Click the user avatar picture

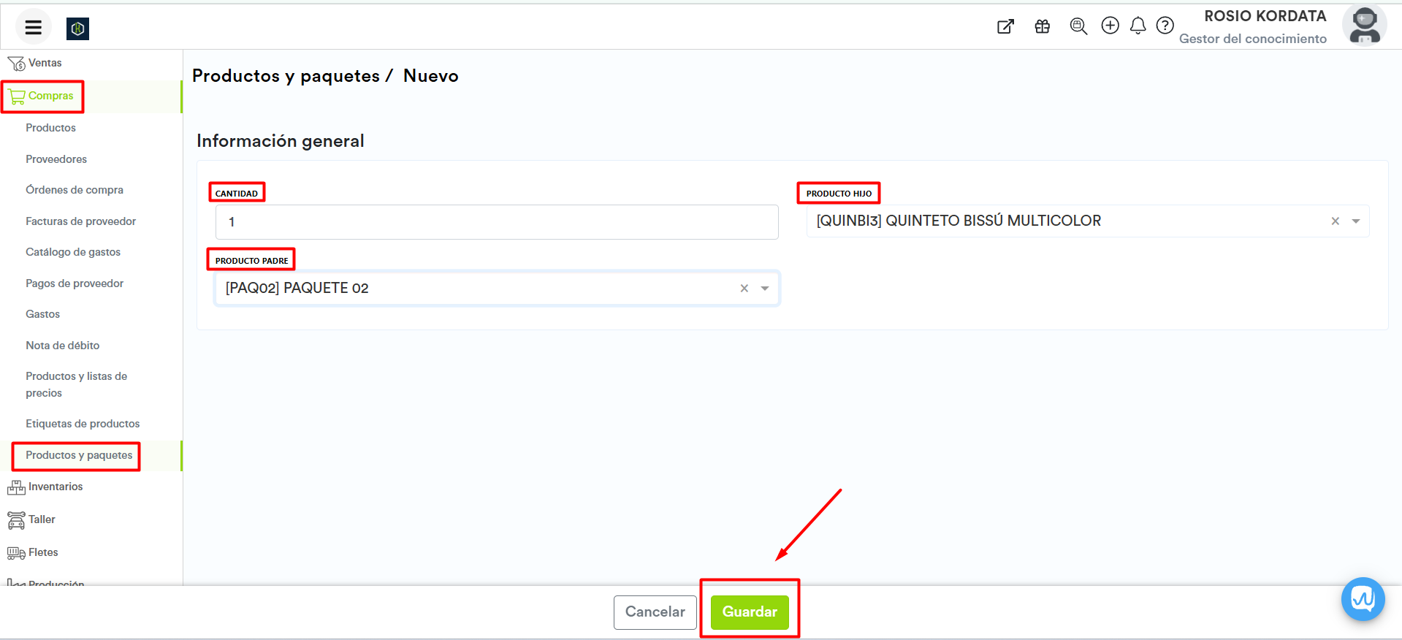coord(1364,26)
